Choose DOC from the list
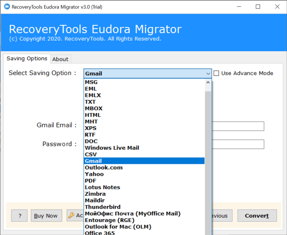Viewport: 287px width, 235px height. [x=144, y=142]
